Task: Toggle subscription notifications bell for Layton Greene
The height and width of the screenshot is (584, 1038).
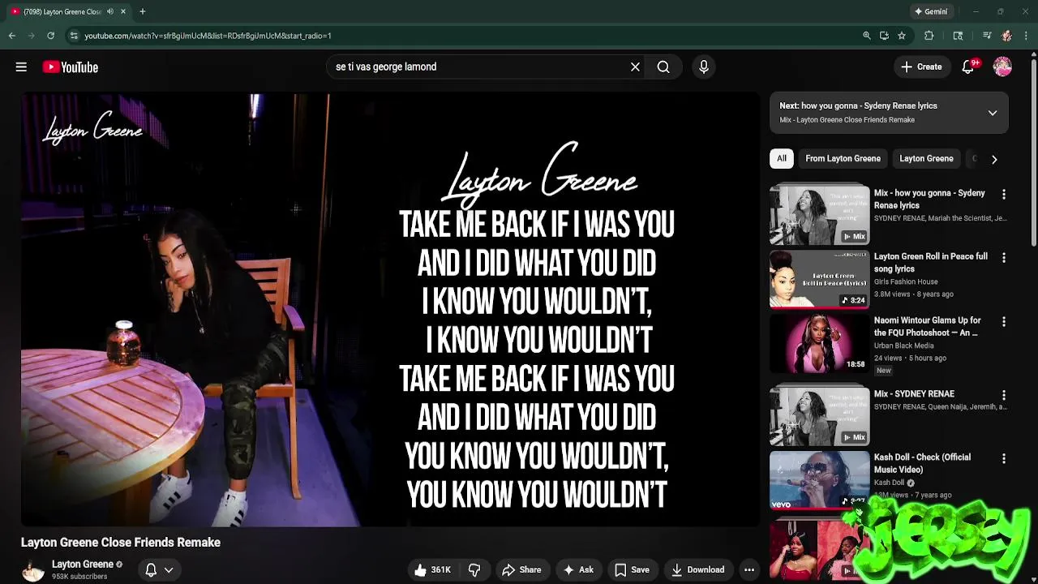Action: (x=159, y=570)
